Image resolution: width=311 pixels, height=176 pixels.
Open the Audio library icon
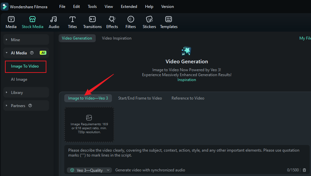pyautogui.click(x=54, y=19)
